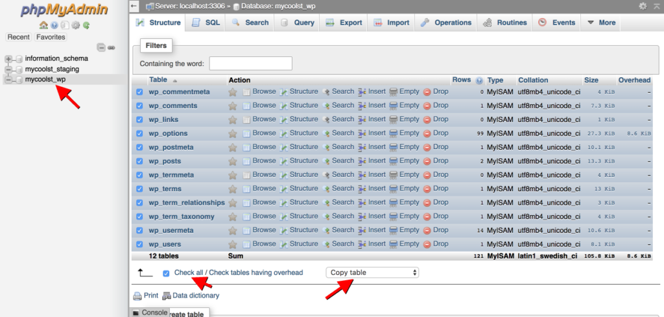This screenshot has width=664, height=317.
Task: Uncheck the wp_commentmeta checkbox
Action: (139, 92)
